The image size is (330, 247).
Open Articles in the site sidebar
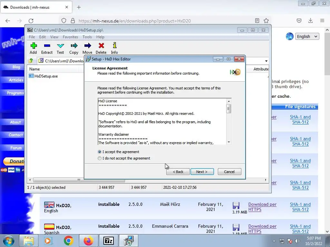pos(16,80)
